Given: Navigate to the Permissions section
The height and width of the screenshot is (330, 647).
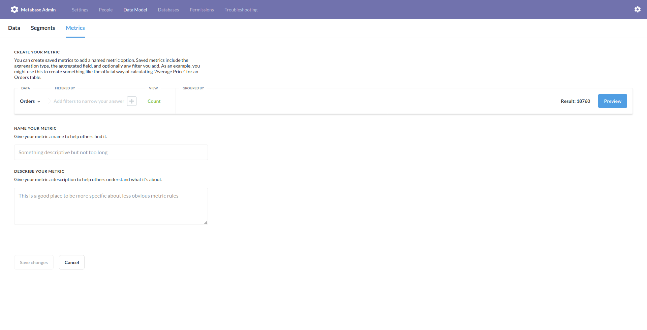Looking at the screenshot, I should (202, 10).
